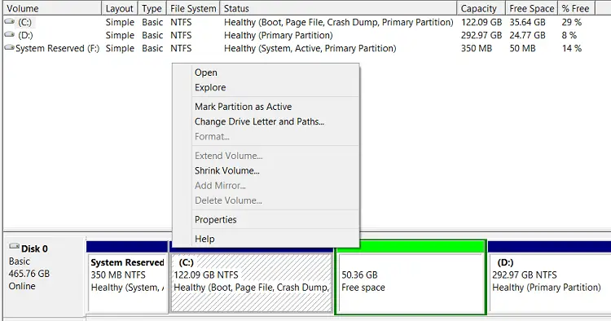
Task: Click the 35.64 GB free space cell
Action: pos(527,22)
